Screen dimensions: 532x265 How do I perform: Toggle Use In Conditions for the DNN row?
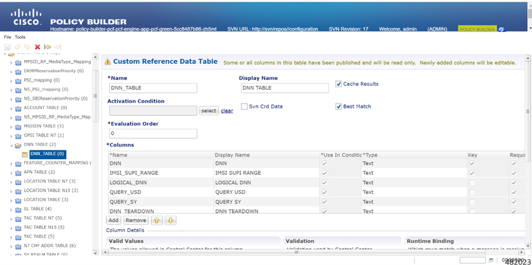[x=325, y=163]
